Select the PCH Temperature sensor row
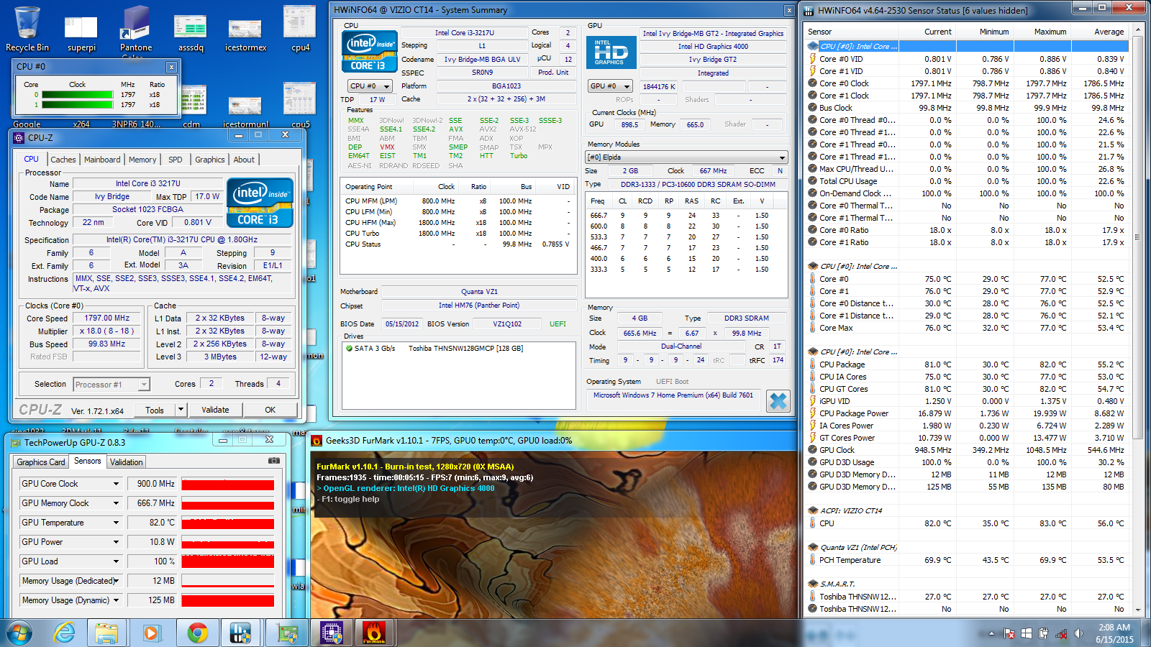The image size is (1151, 647). coord(966,560)
